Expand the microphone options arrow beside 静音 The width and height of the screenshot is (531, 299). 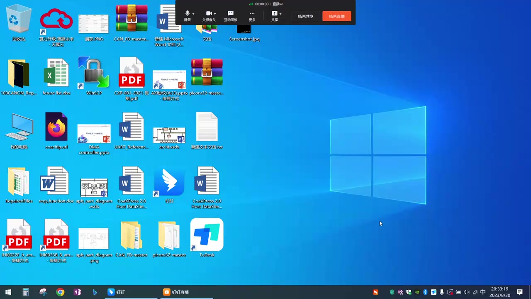point(193,14)
